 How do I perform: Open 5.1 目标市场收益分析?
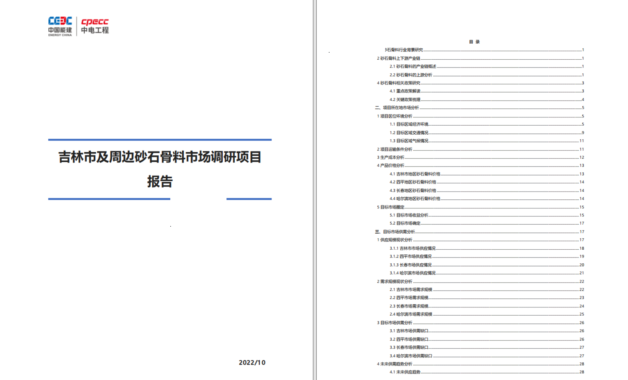coord(409,215)
